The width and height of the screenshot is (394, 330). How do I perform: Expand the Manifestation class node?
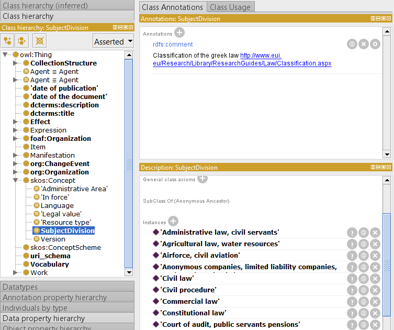(x=15, y=155)
